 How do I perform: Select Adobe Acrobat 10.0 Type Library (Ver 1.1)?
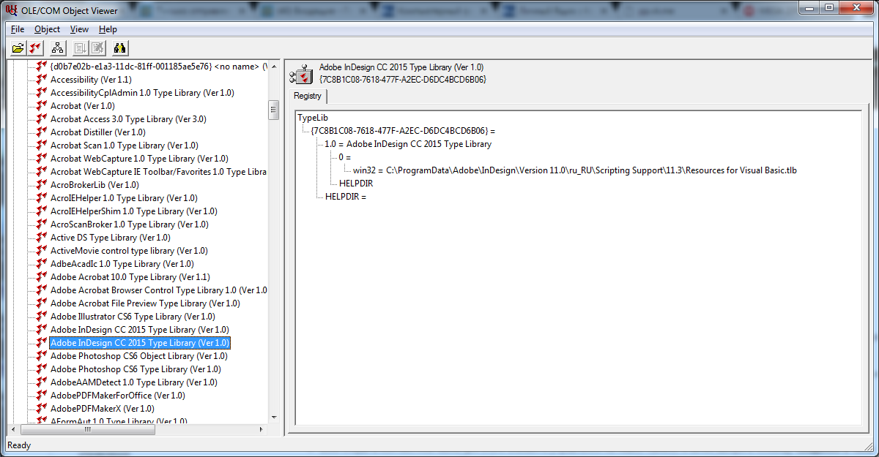pyautogui.click(x=130, y=277)
